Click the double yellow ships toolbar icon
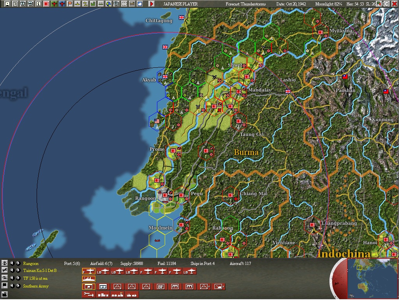Viewport: 400px width, 300px height. tap(85, 4)
